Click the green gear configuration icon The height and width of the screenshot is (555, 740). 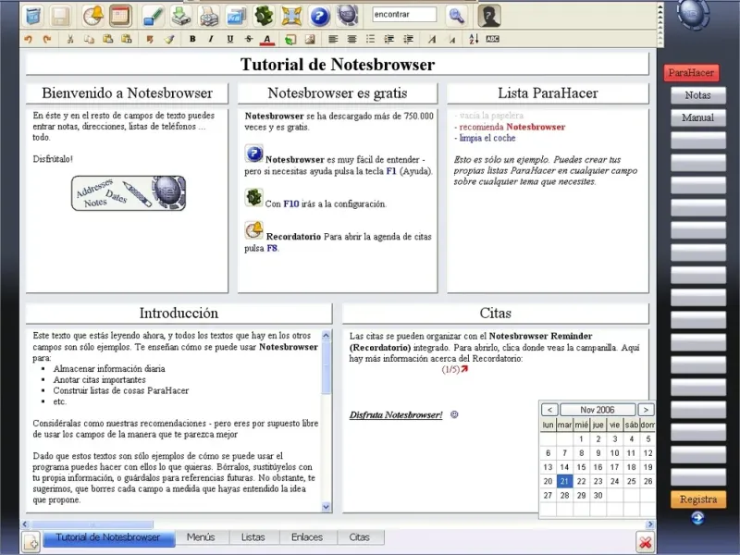[x=265, y=16]
